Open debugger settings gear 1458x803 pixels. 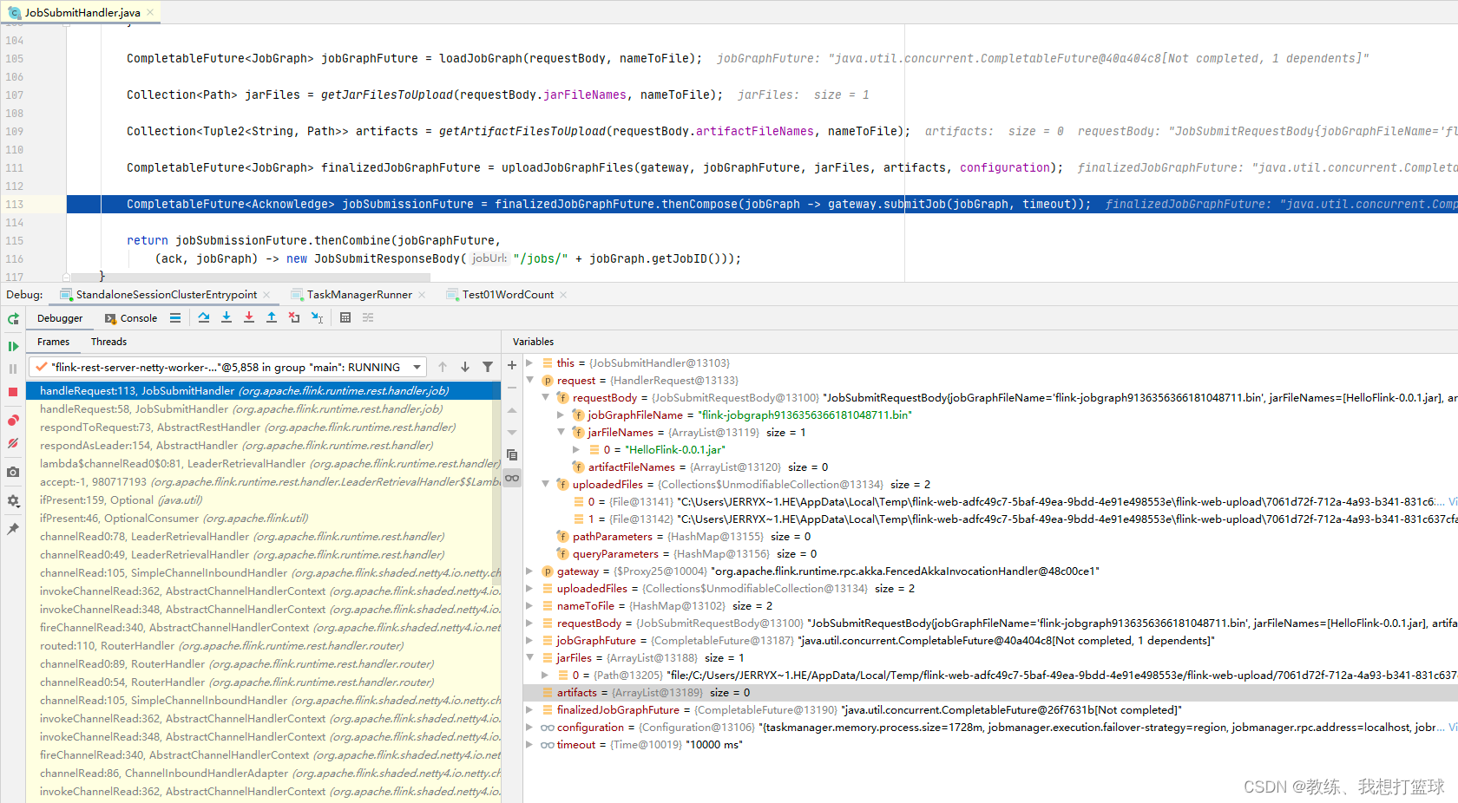[13, 500]
